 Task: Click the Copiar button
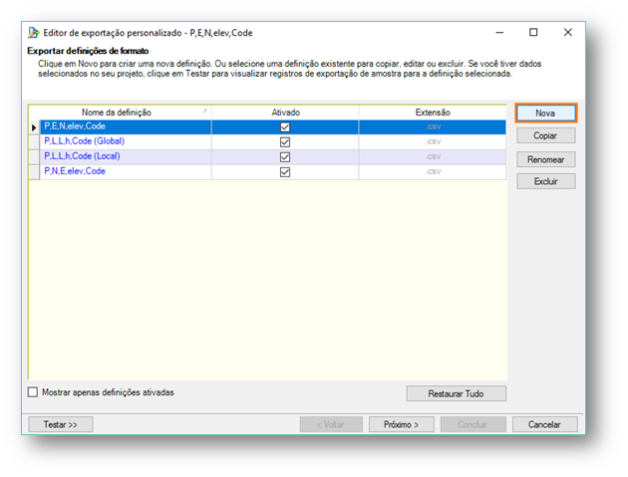point(545,135)
